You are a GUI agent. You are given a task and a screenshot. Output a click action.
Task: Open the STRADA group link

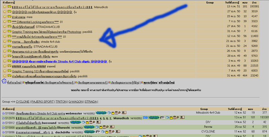pos(91,101)
